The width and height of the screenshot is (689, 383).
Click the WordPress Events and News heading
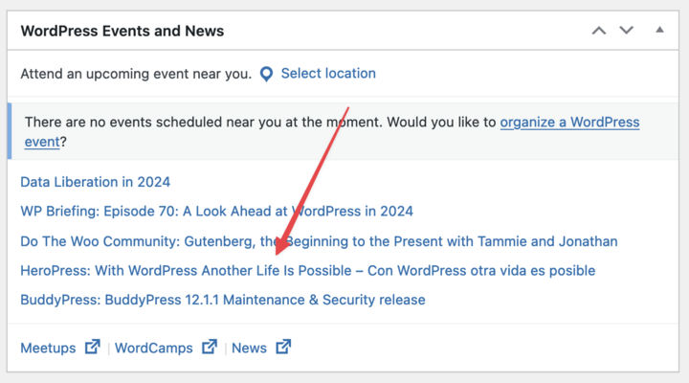[x=122, y=31]
